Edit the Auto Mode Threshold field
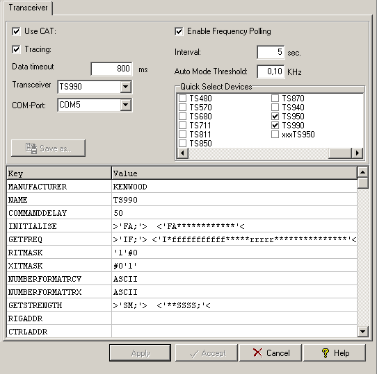 (x=271, y=71)
